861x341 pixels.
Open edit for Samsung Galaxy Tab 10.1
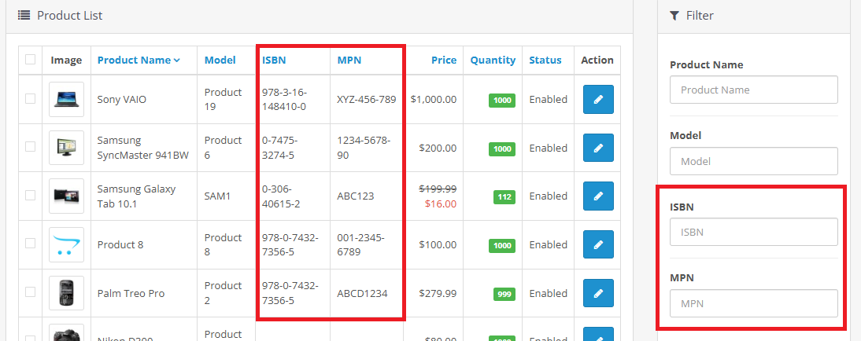(x=597, y=196)
